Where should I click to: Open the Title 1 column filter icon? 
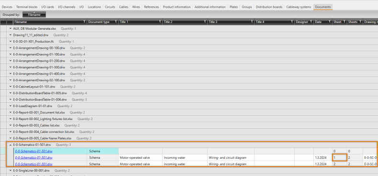click(160, 22)
